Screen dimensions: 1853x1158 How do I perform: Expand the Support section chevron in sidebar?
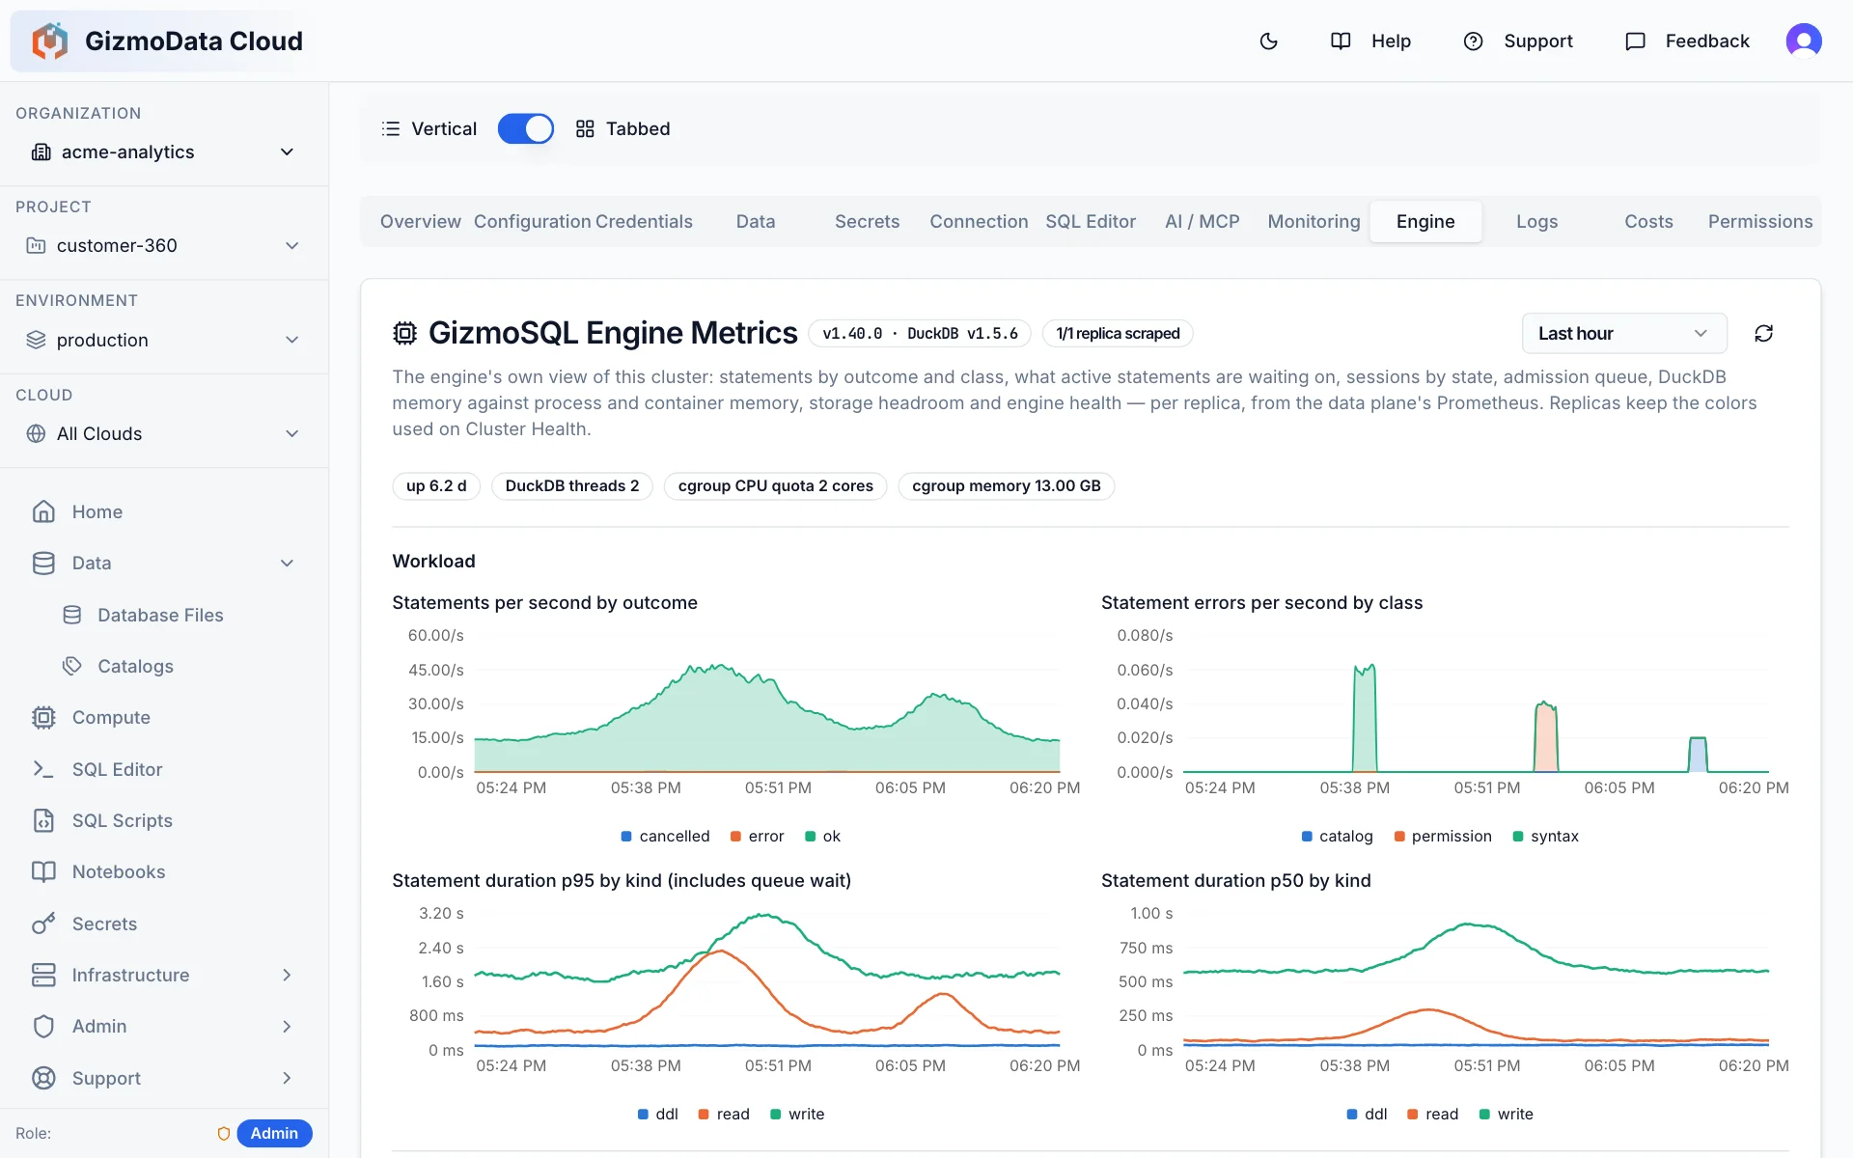click(287, 1078)
